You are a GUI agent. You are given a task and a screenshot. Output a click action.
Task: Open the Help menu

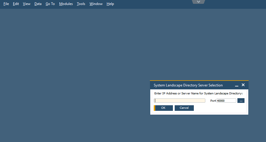tap(110, 4)
